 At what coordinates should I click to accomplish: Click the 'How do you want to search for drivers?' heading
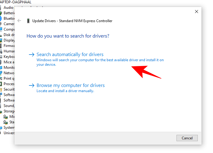pos(68,36)
